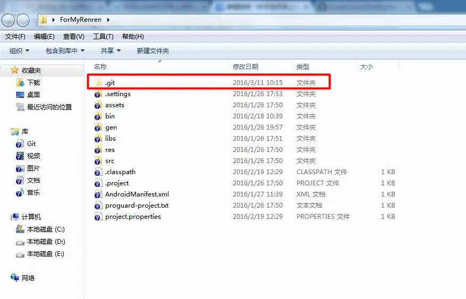Screen dimensions: 466x299
Task: Open the 编辑(E) menu
Action: (x=44, y=37)
